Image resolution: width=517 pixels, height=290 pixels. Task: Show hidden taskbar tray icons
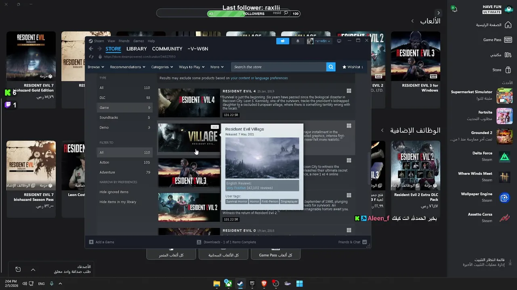coord(60,284)
